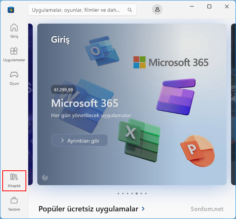
Task: Click the search box for apps and games
Action: (82, 10)
